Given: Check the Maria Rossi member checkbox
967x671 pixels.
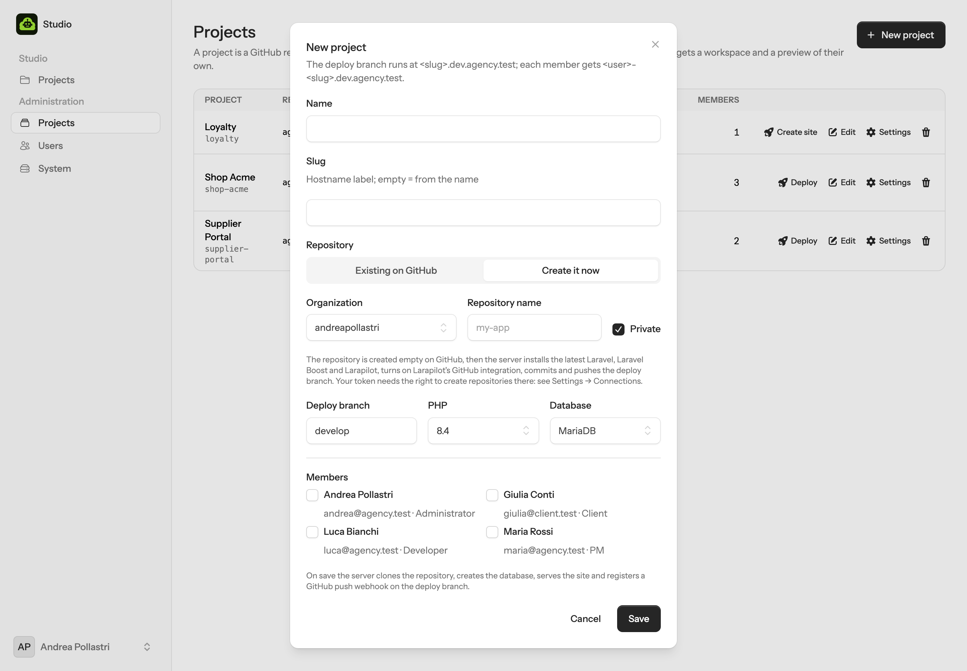Looking at the screenshot, I should tap(492, 532).
